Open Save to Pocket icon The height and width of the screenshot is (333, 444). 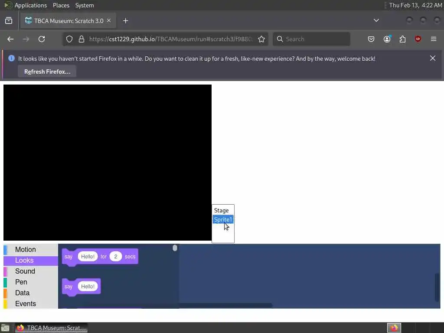coord(371,39)
